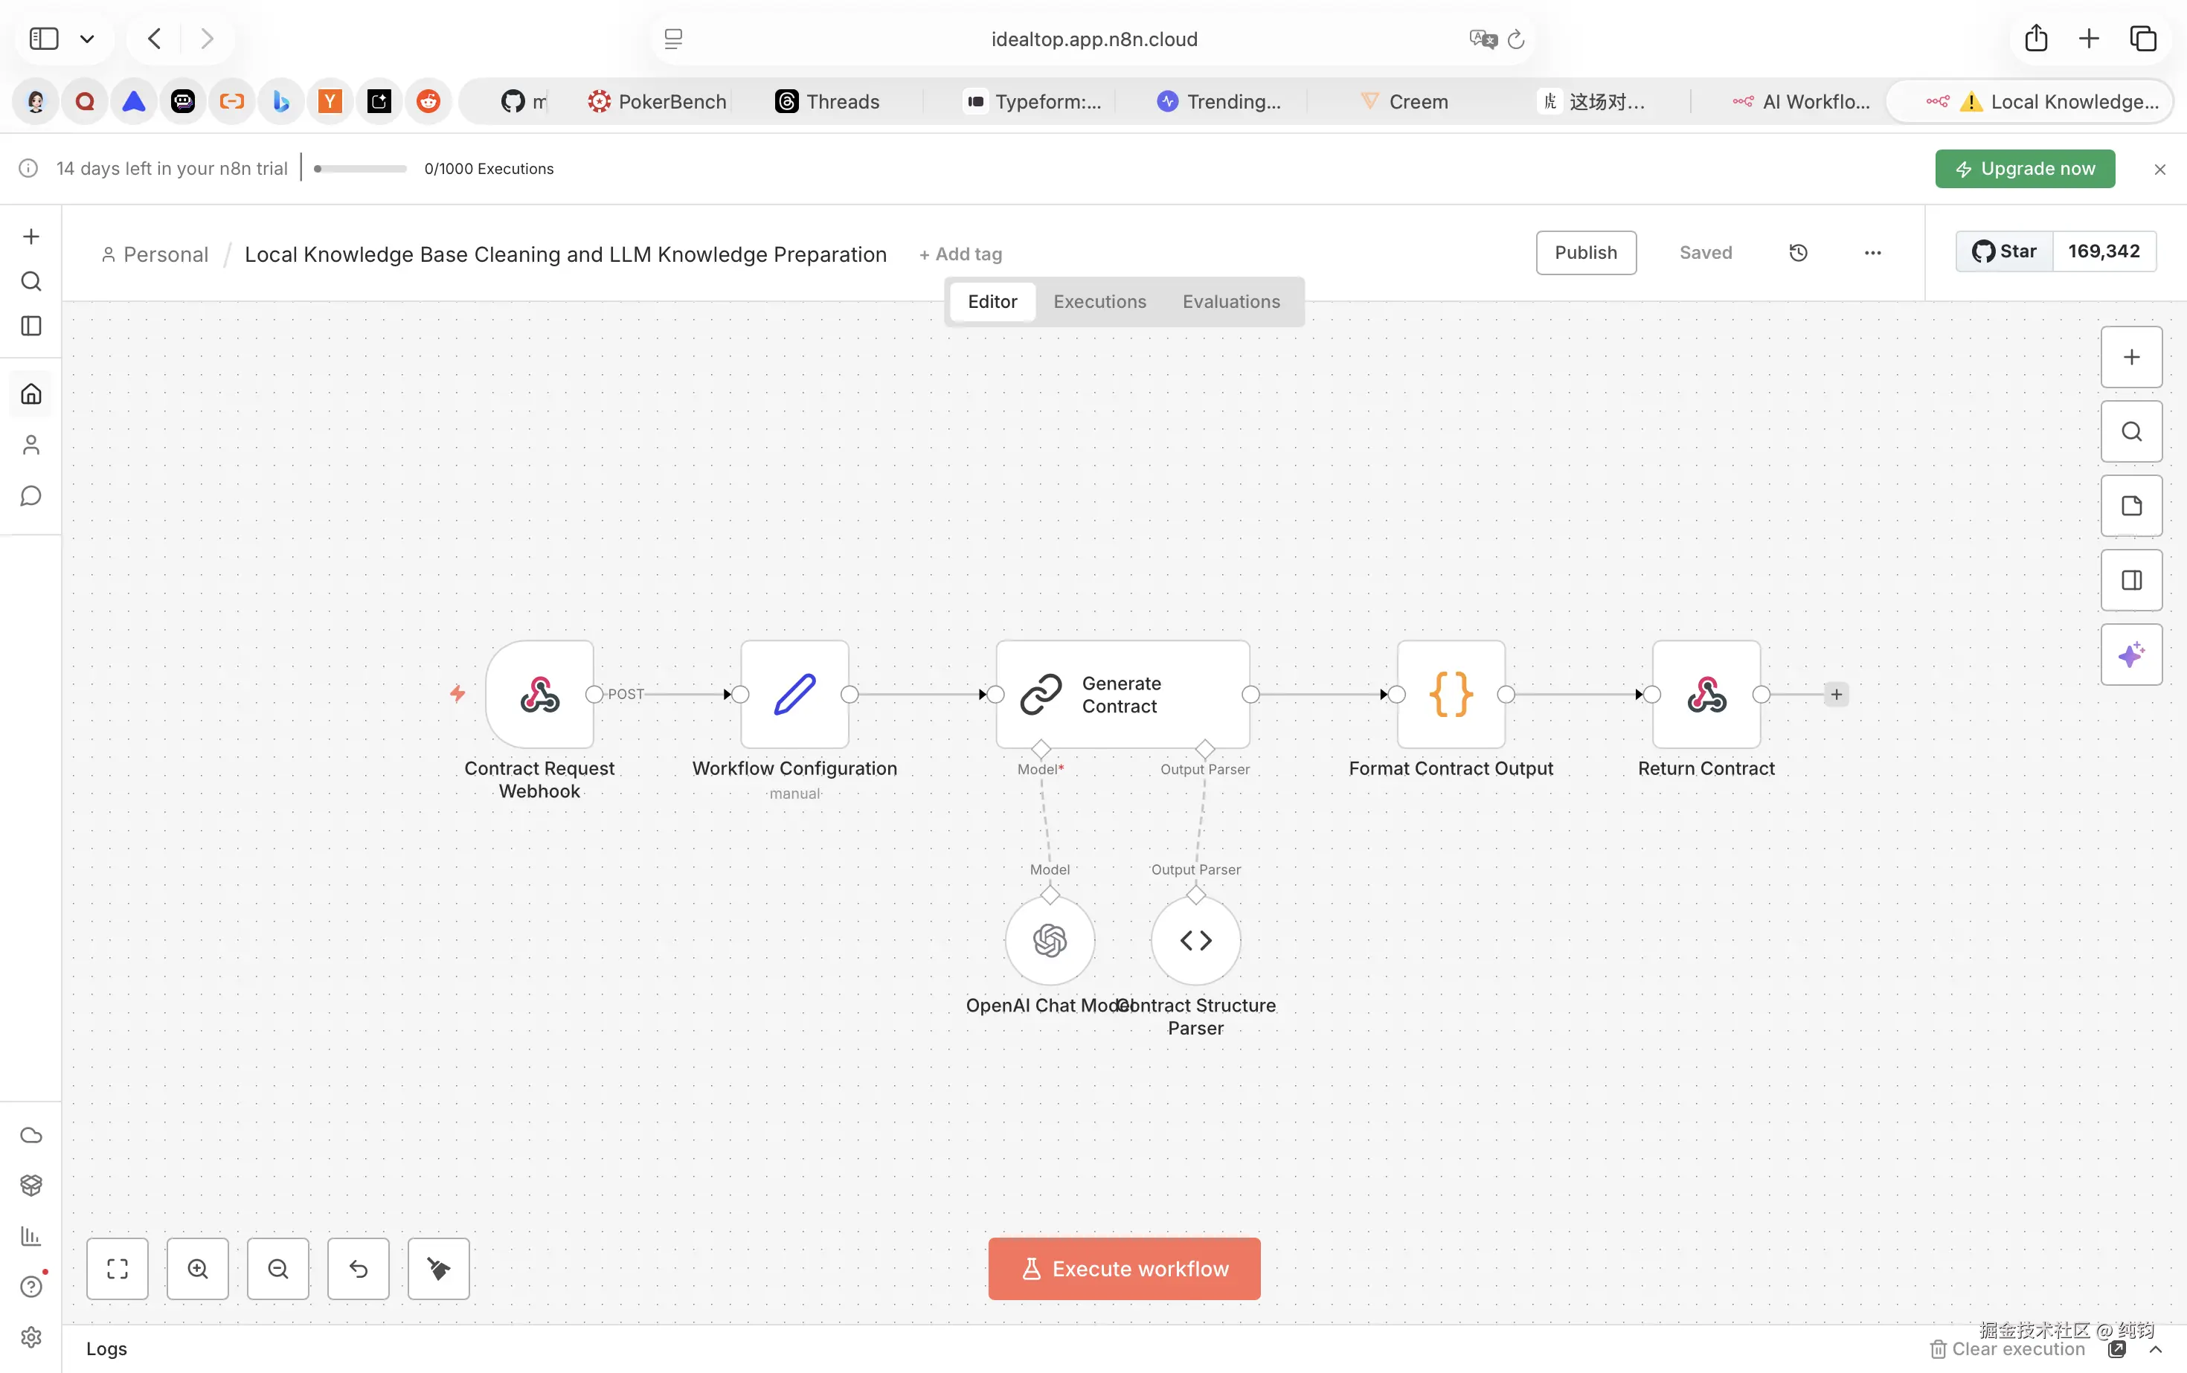
Task: Expand the Logs panel chevron
Action: tap(2155, 1349)
